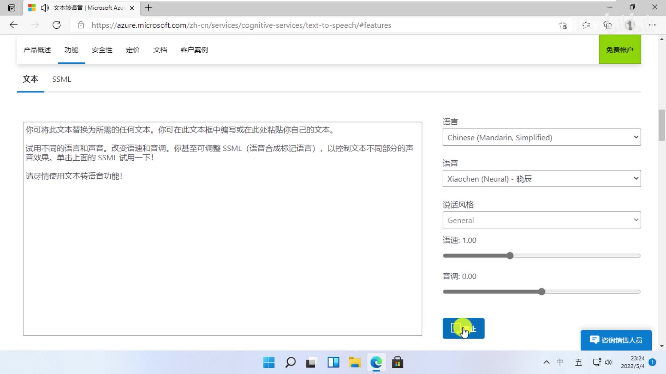Viewport: 666px width, 374px height.
Task: Open File Explorer from taskbar
Action: pyautogui.click(x=355, y=363)
